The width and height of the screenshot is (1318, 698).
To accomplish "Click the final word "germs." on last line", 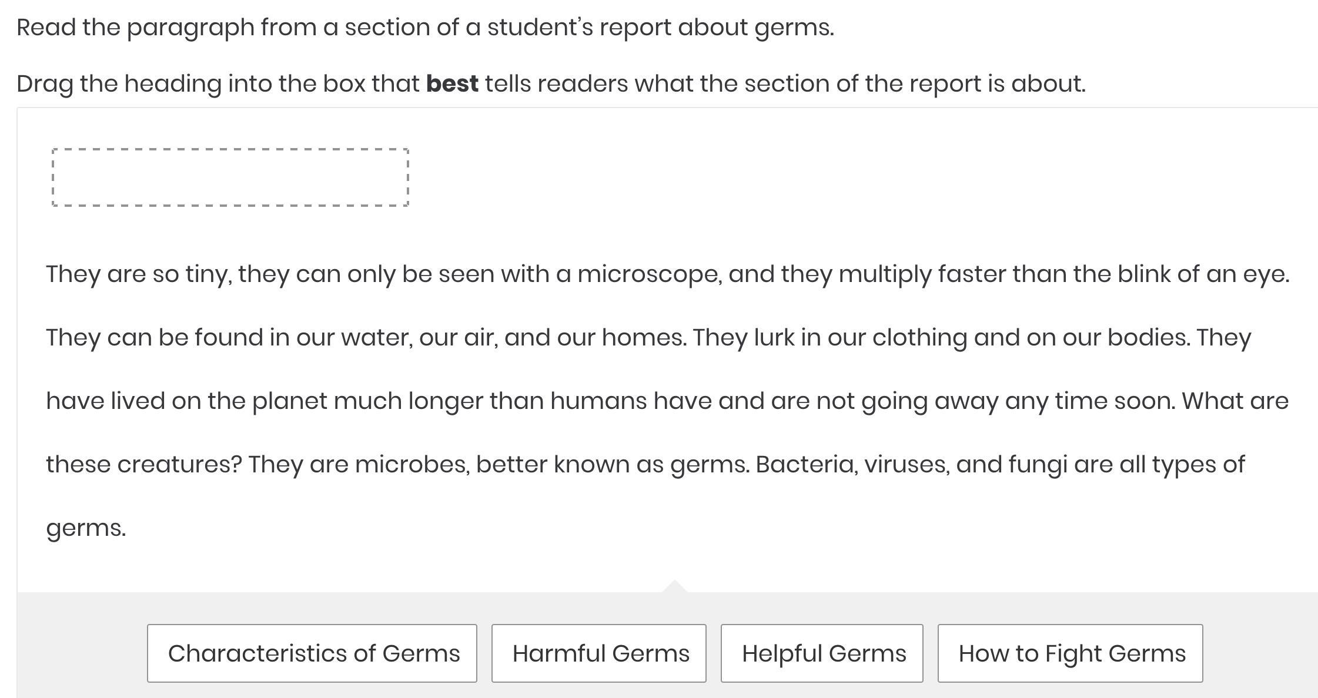I will coord(86,528).
